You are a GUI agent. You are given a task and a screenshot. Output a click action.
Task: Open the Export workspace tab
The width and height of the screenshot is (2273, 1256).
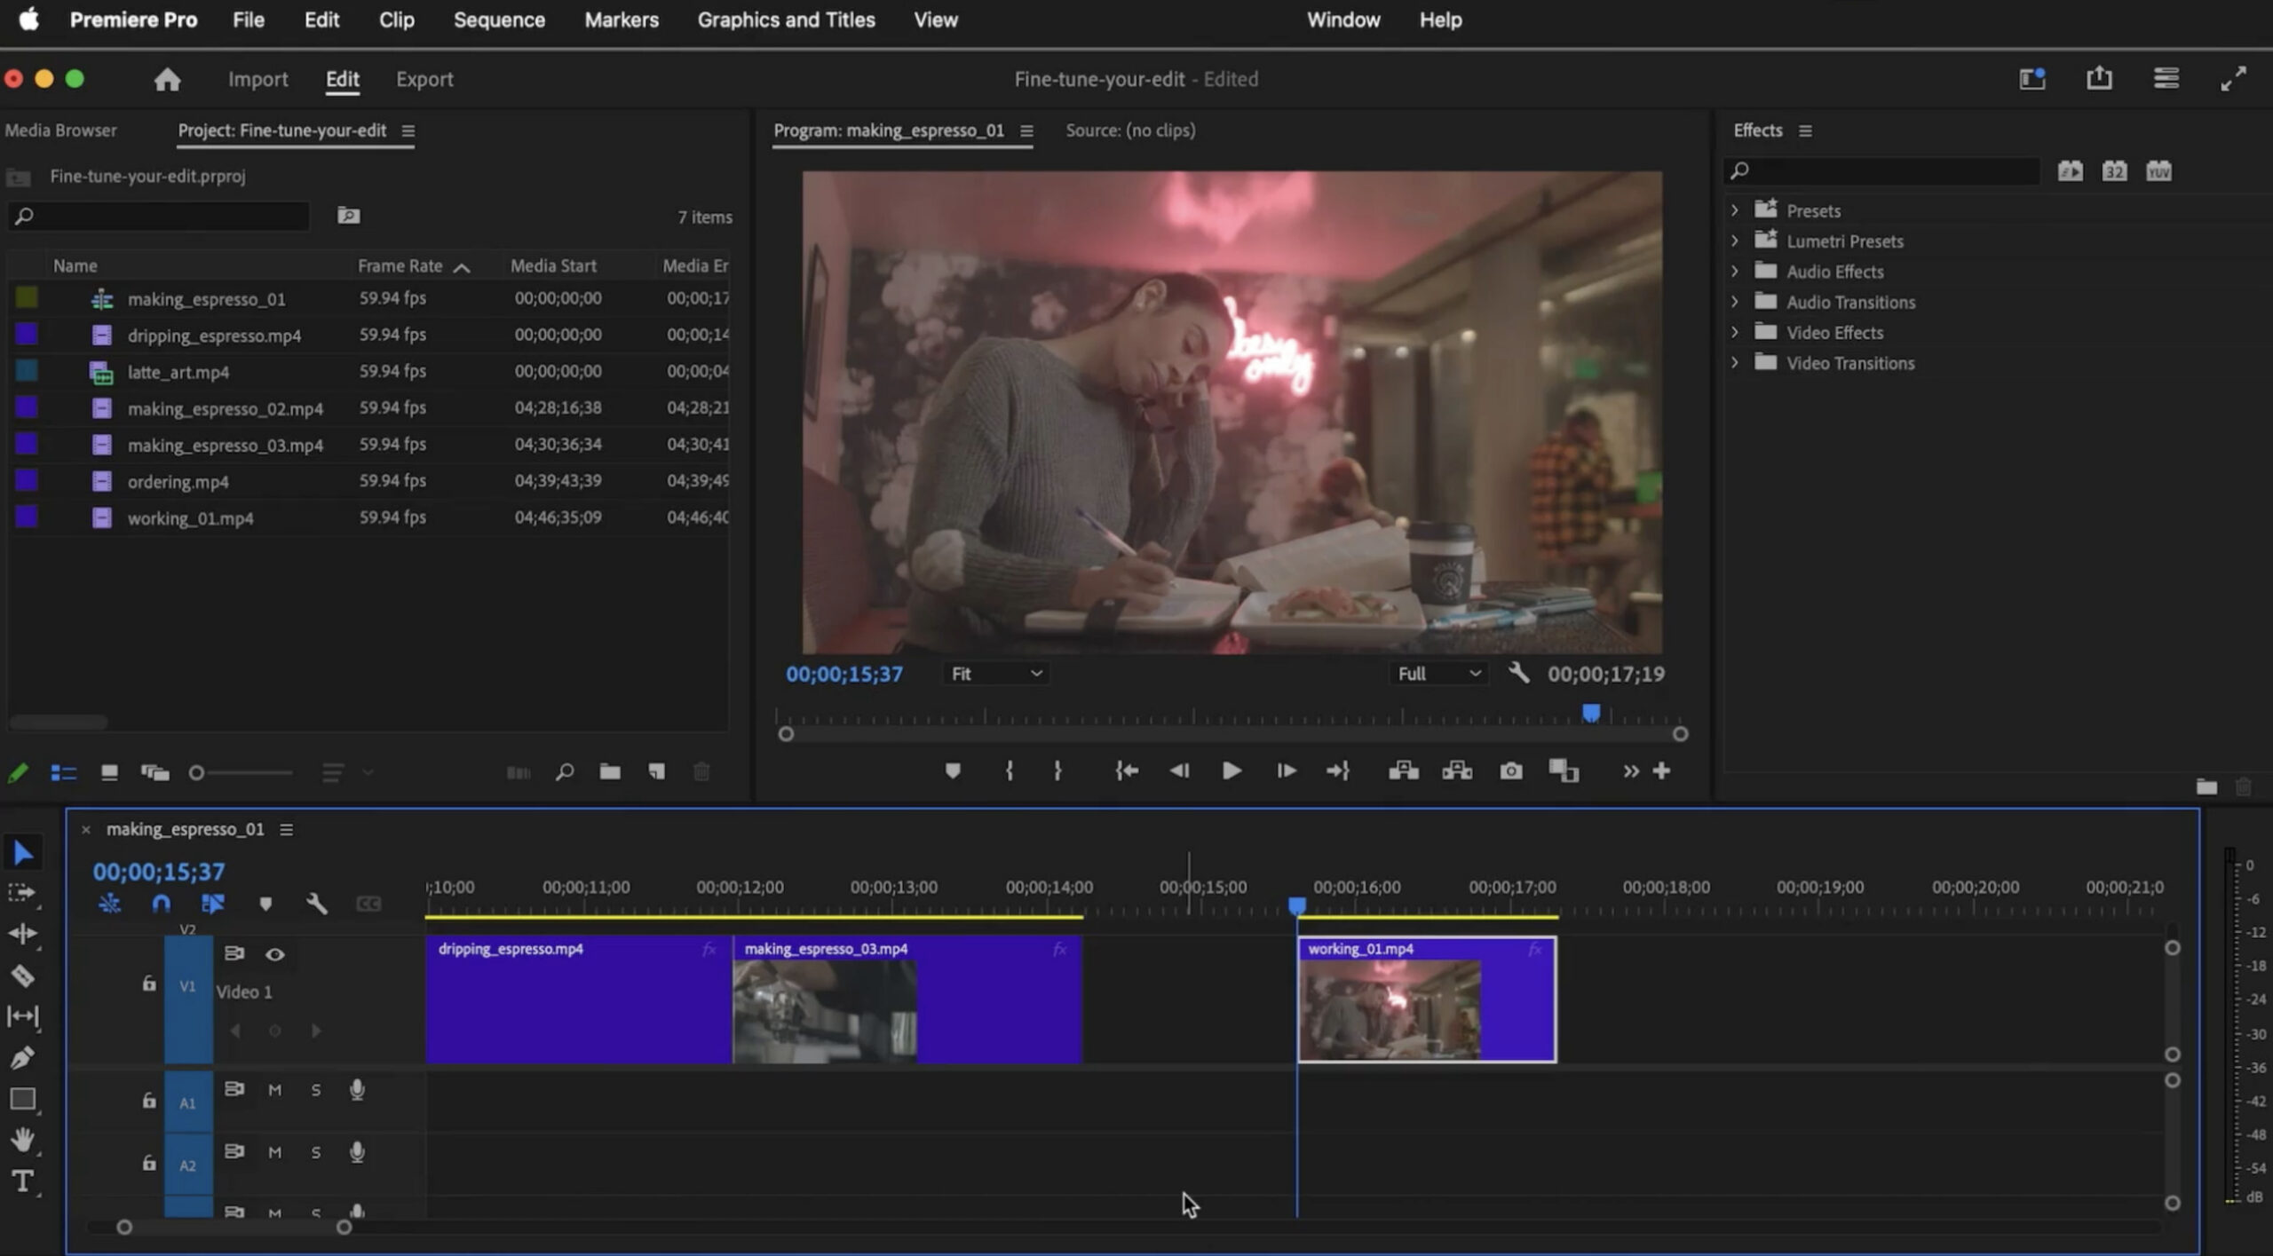click(424, 79)
